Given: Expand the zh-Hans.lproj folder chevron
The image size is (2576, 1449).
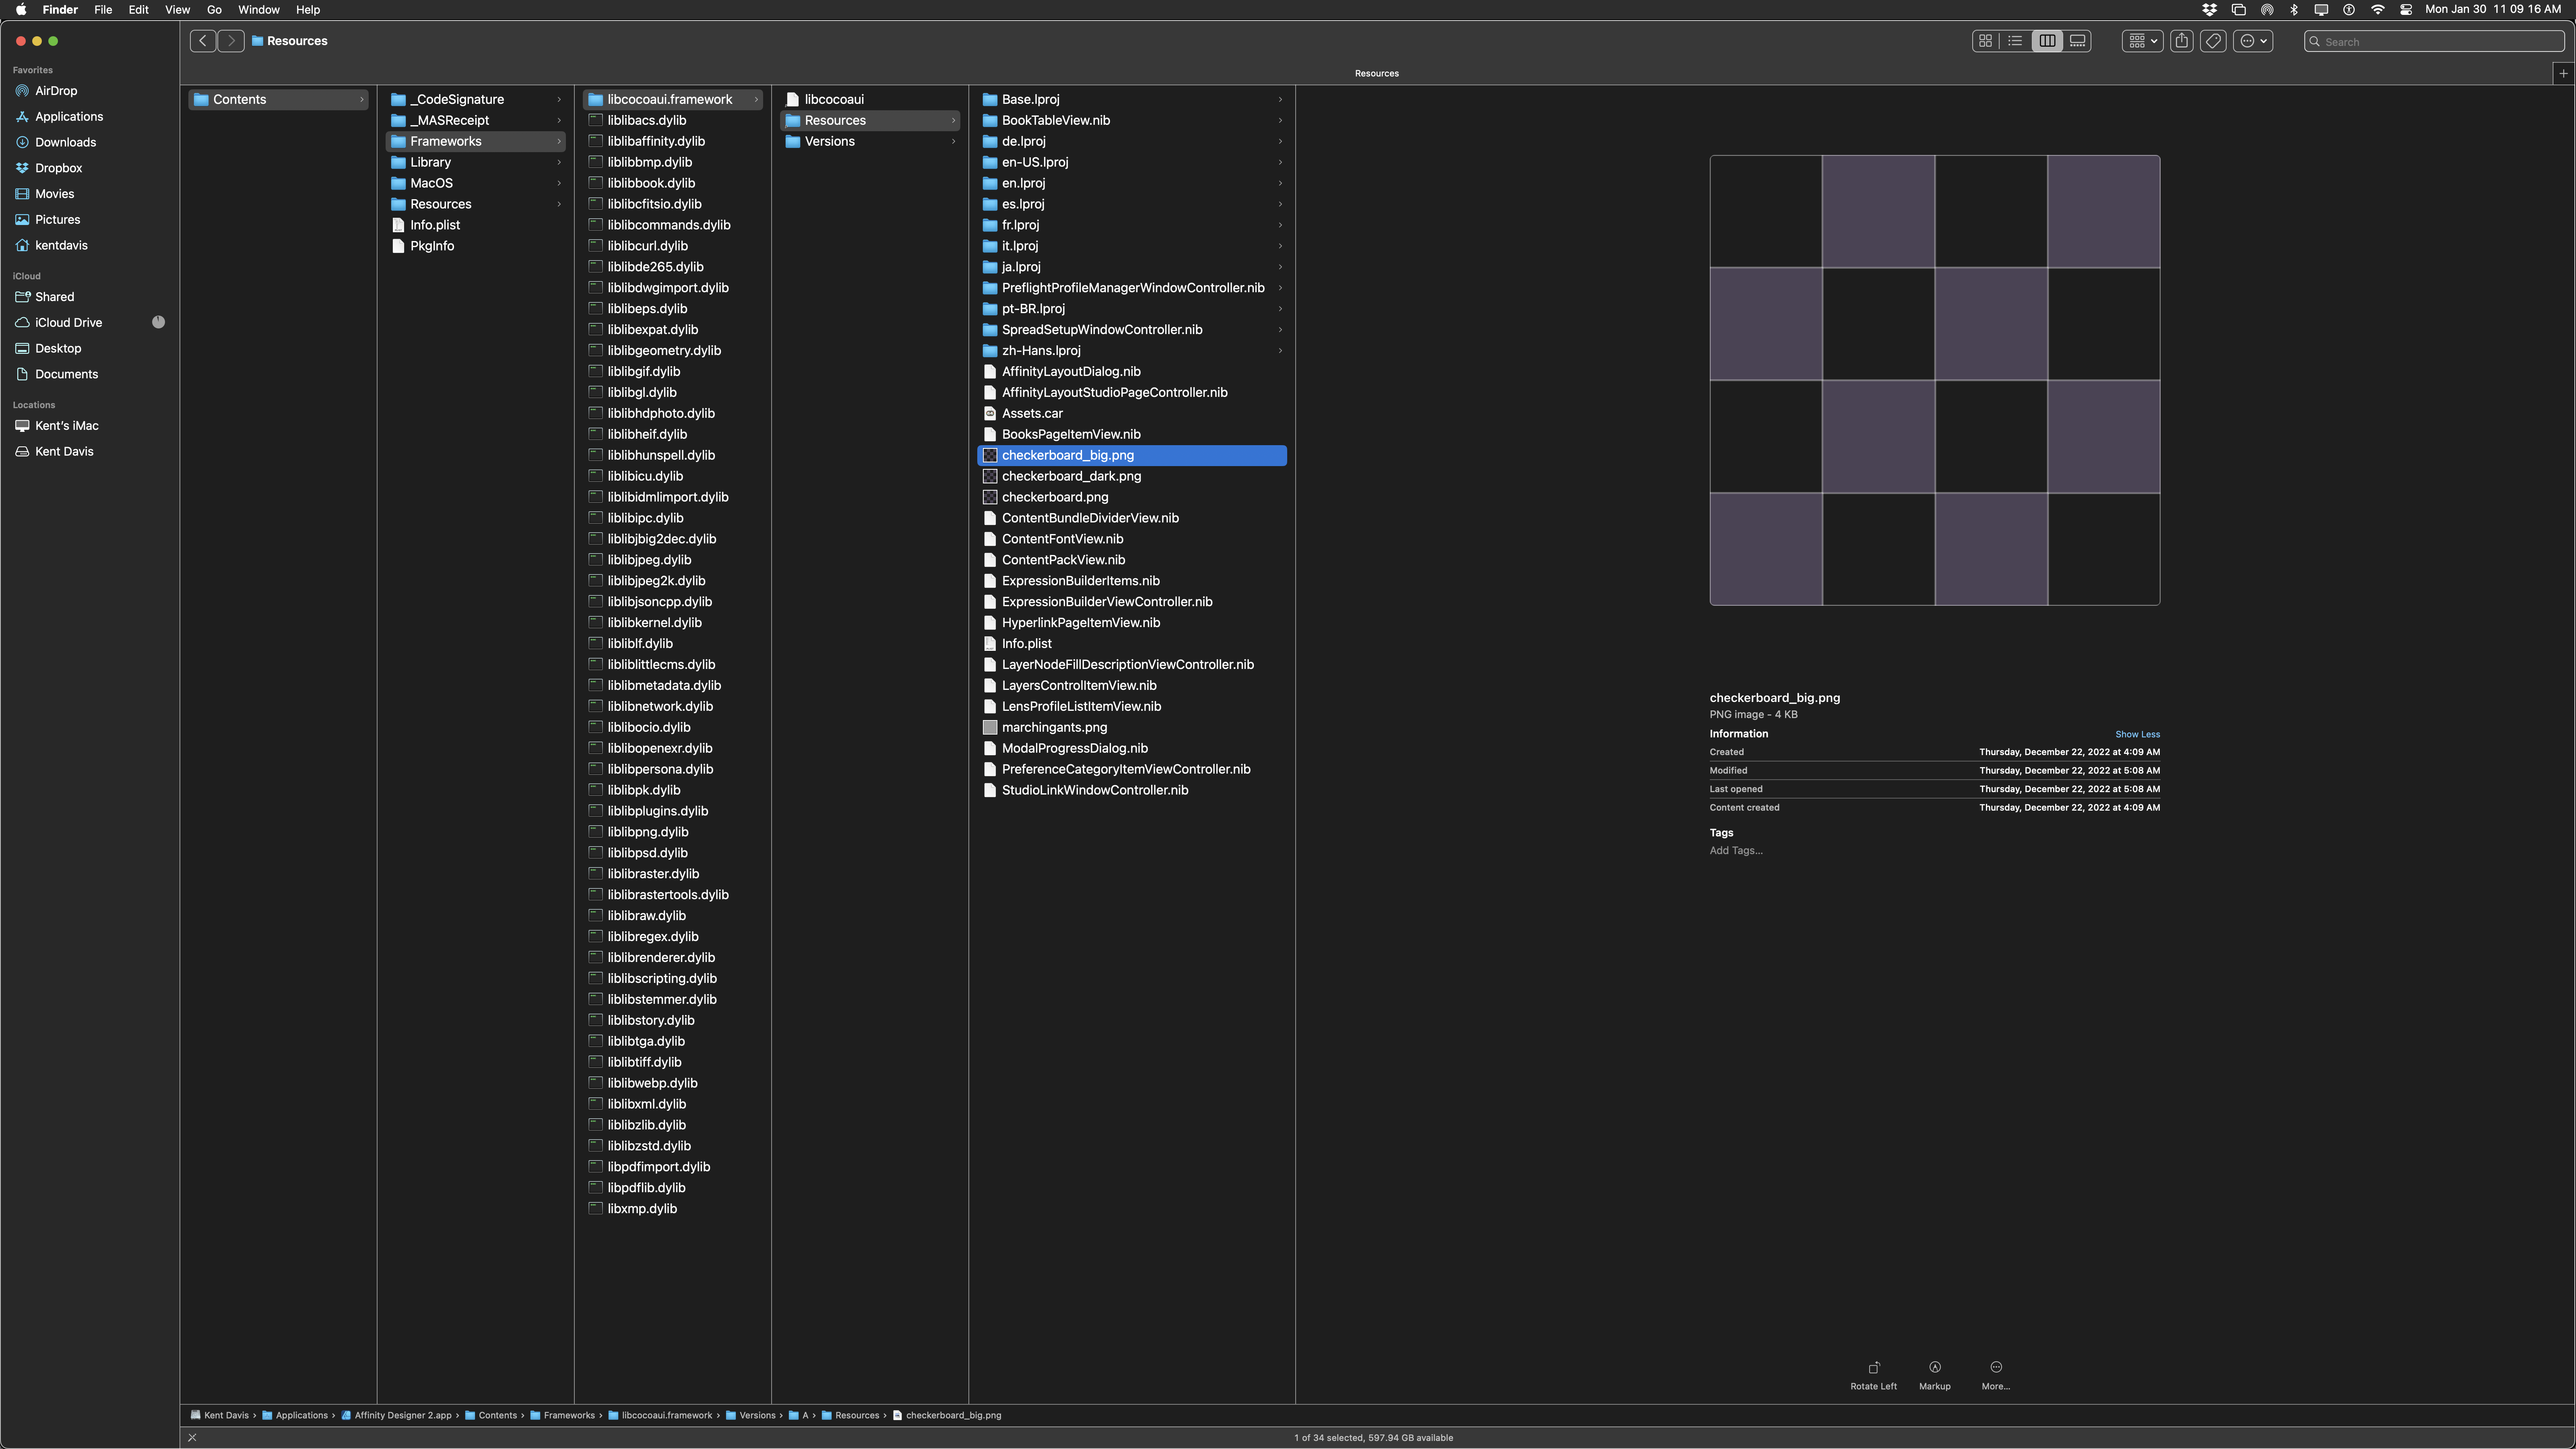Looking at the screenshot, I should 1280,351.
